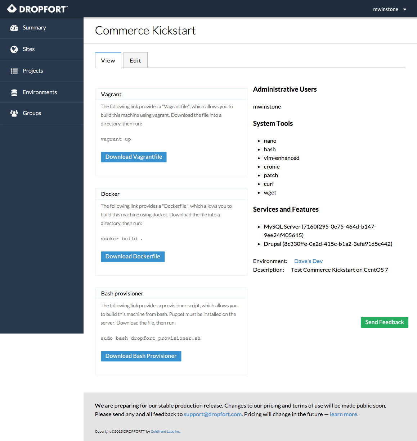
Task: Click the System Tools heading
Action: [x=273, y=124]
